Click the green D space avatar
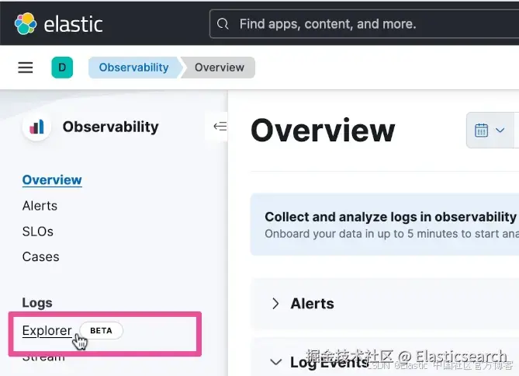519x376 pixels. click(62, 68)
